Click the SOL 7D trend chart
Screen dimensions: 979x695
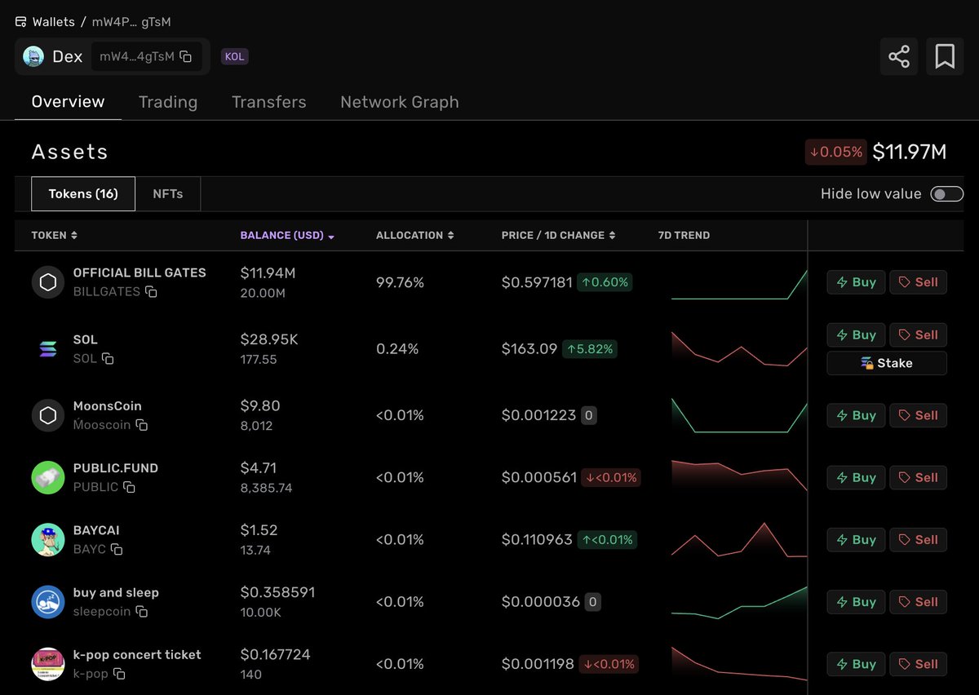click(739, 349)
